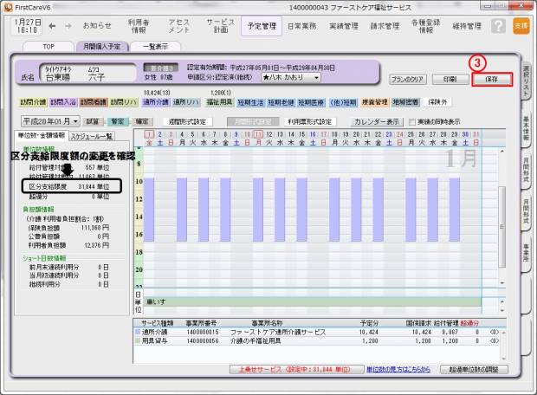
Task: Click the orange 支援 support icon
Action: pos(520,26)
